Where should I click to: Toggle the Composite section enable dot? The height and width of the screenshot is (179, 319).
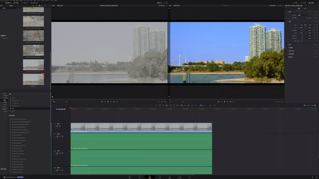[287, 12]
